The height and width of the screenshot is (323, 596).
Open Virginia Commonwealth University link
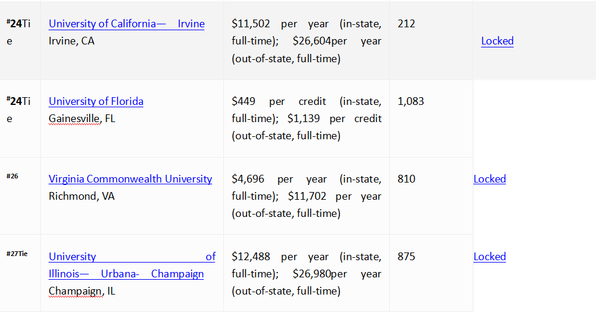(x=130, y=179)
